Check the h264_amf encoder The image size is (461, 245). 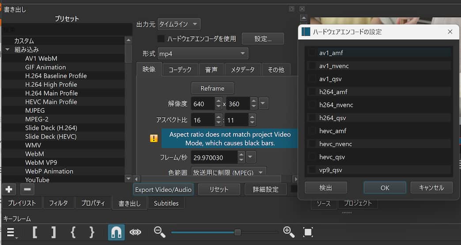tap(312, 92)
